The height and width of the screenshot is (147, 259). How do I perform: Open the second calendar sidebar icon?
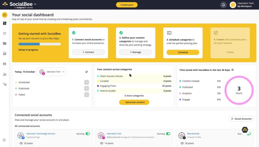[5, 64]
